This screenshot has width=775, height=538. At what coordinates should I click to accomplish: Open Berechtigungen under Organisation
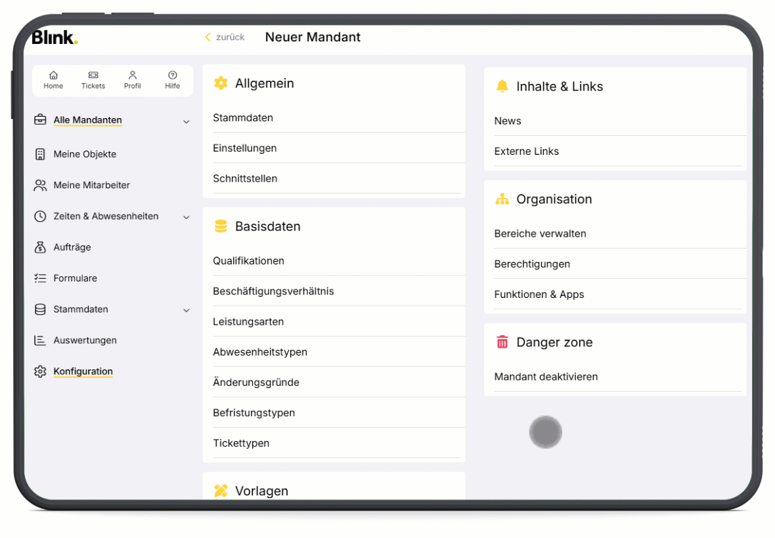(532, 264)
